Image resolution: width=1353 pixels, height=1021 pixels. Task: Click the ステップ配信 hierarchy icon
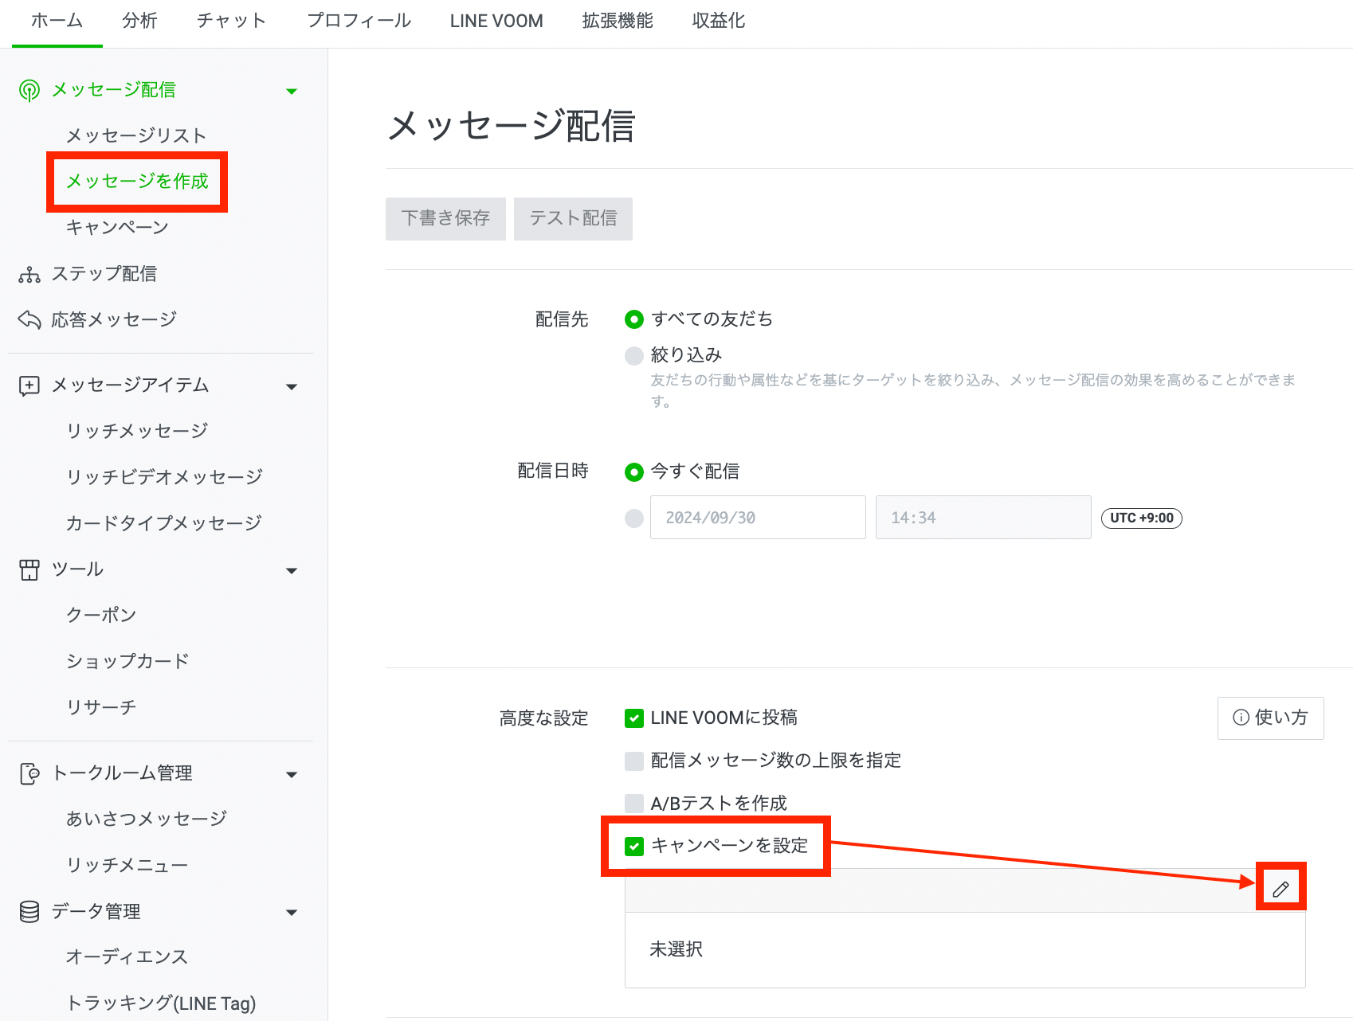tap(29, 275)
